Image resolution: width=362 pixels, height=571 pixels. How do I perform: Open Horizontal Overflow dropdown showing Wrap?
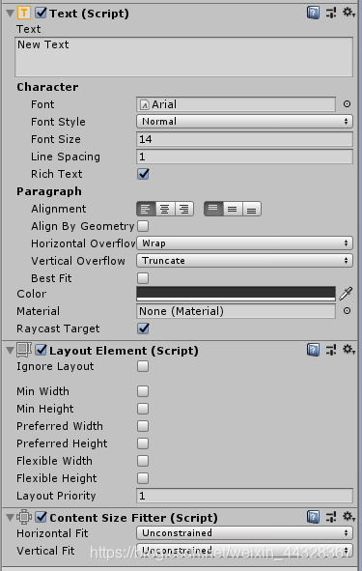pos(244,243)
